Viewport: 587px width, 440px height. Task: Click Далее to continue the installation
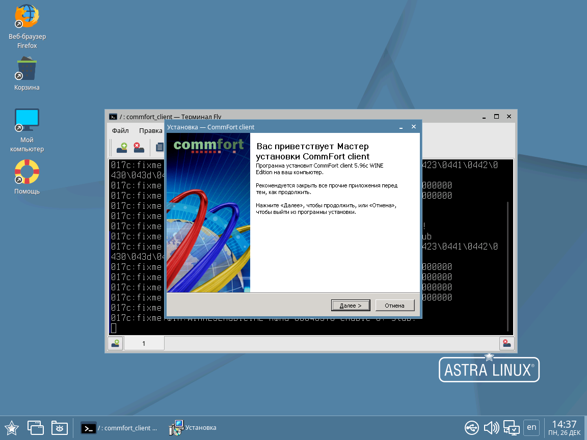351,306
